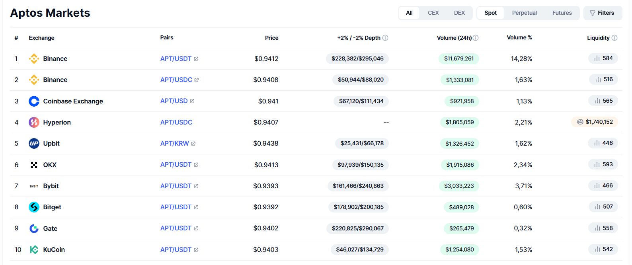Open external link icon for Coinbase APT/USD
This screenshot has height=265, width=632.
click(192, 101)
